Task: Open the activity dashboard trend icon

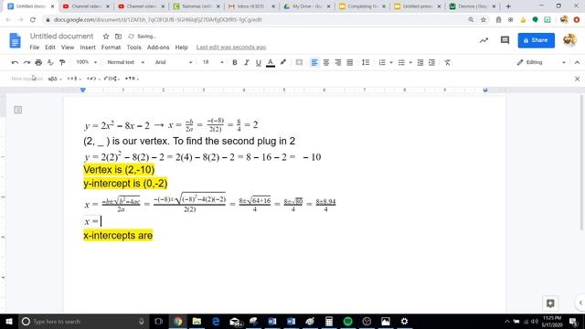Action: (484, 40)
